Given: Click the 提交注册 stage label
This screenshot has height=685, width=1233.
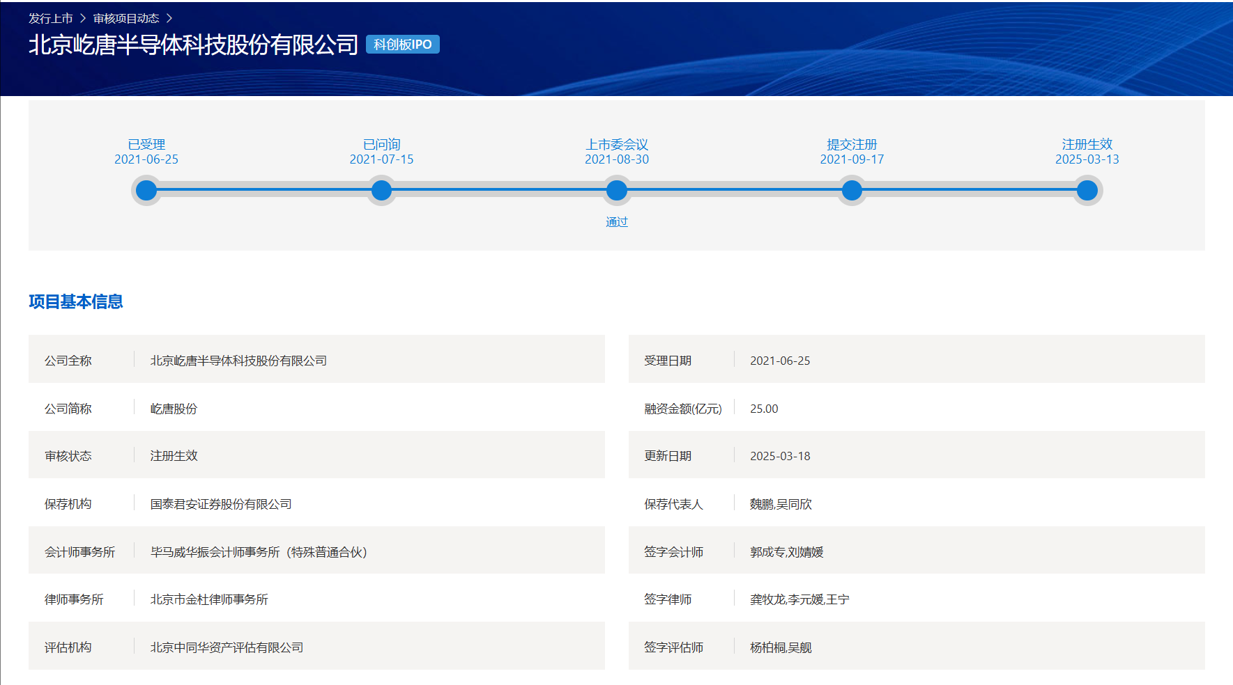Looking at the screenshot, I should (852, 144).
